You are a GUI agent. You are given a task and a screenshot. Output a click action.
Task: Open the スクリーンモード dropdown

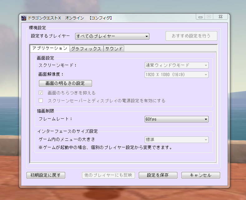[x=176, y=65]
